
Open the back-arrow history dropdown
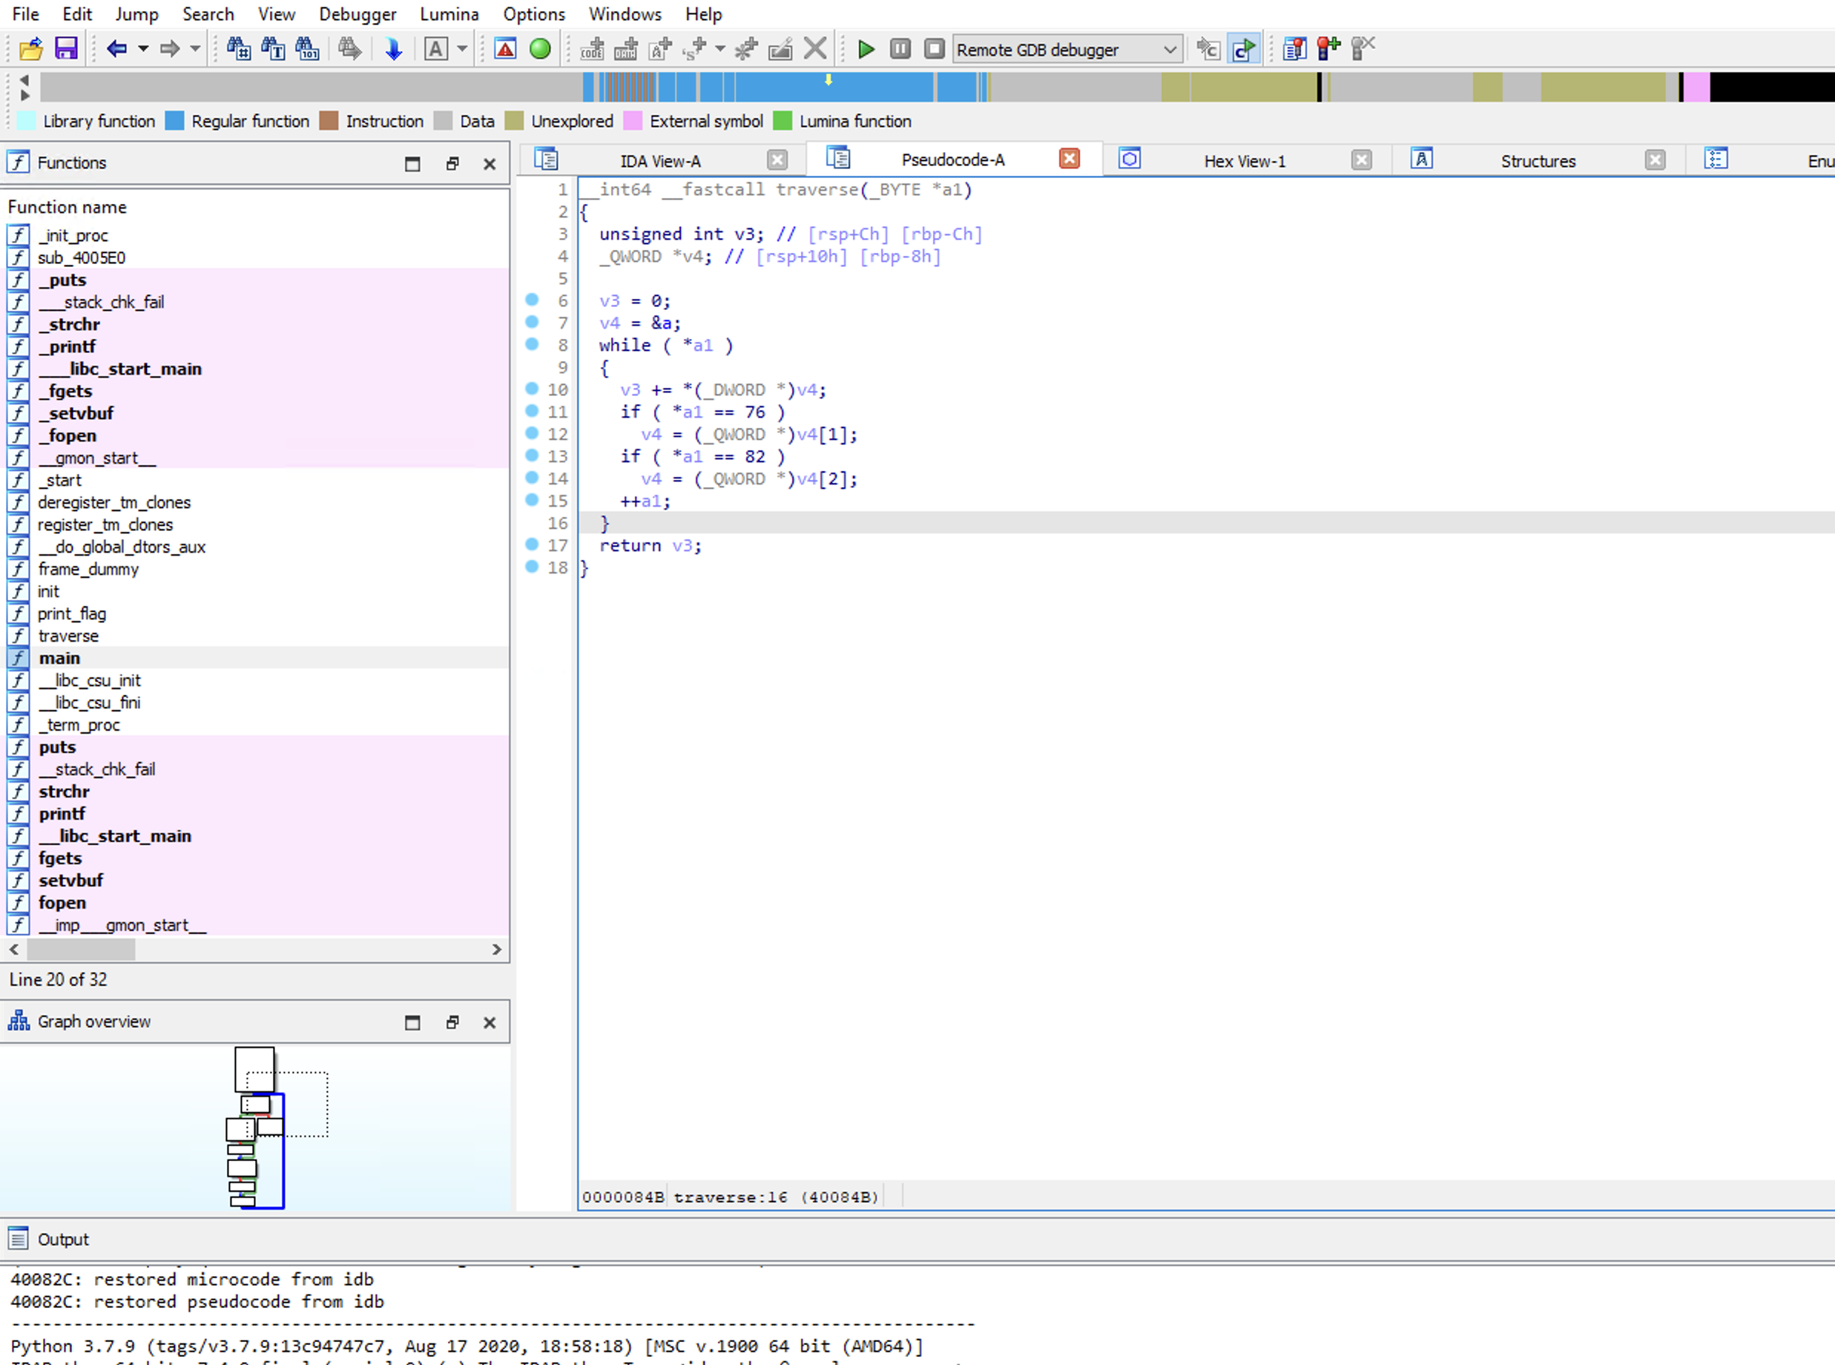pos(143,49)
